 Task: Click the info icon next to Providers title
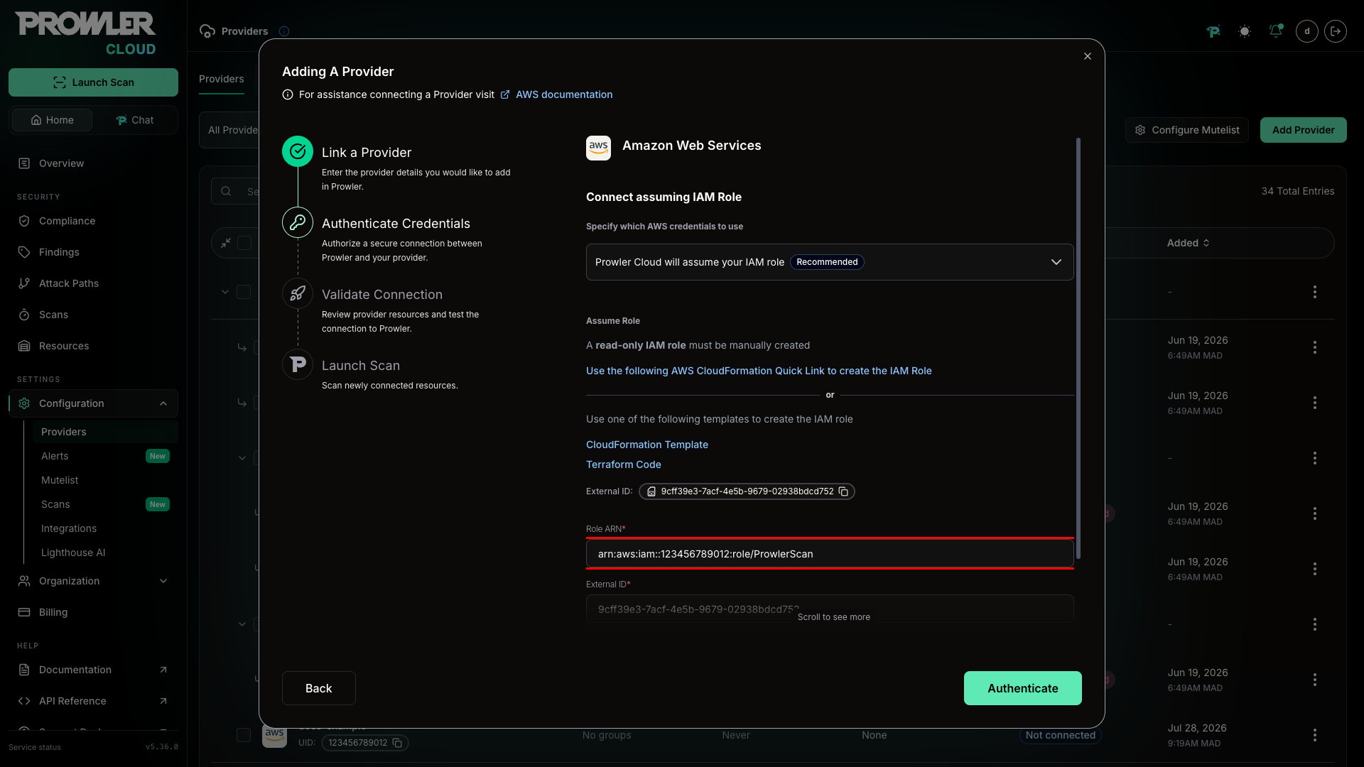(x=284, y=31)
